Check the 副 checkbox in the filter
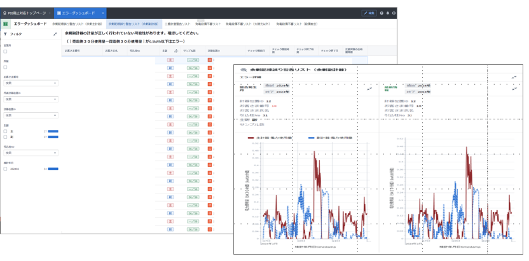Viewport: 529px width, 261px height. click(x=6, y=137)
